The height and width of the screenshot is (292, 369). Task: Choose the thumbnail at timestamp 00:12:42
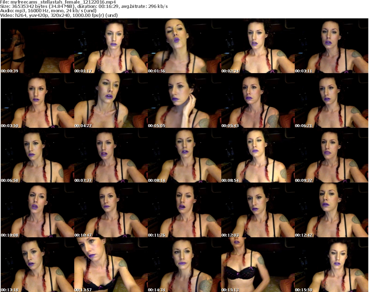click(x=332, y=210)
